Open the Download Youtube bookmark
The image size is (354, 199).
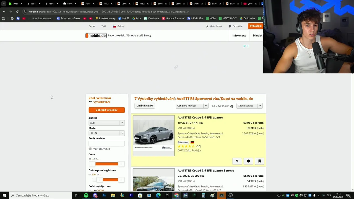pyautogui.click(x=42, y=19)
